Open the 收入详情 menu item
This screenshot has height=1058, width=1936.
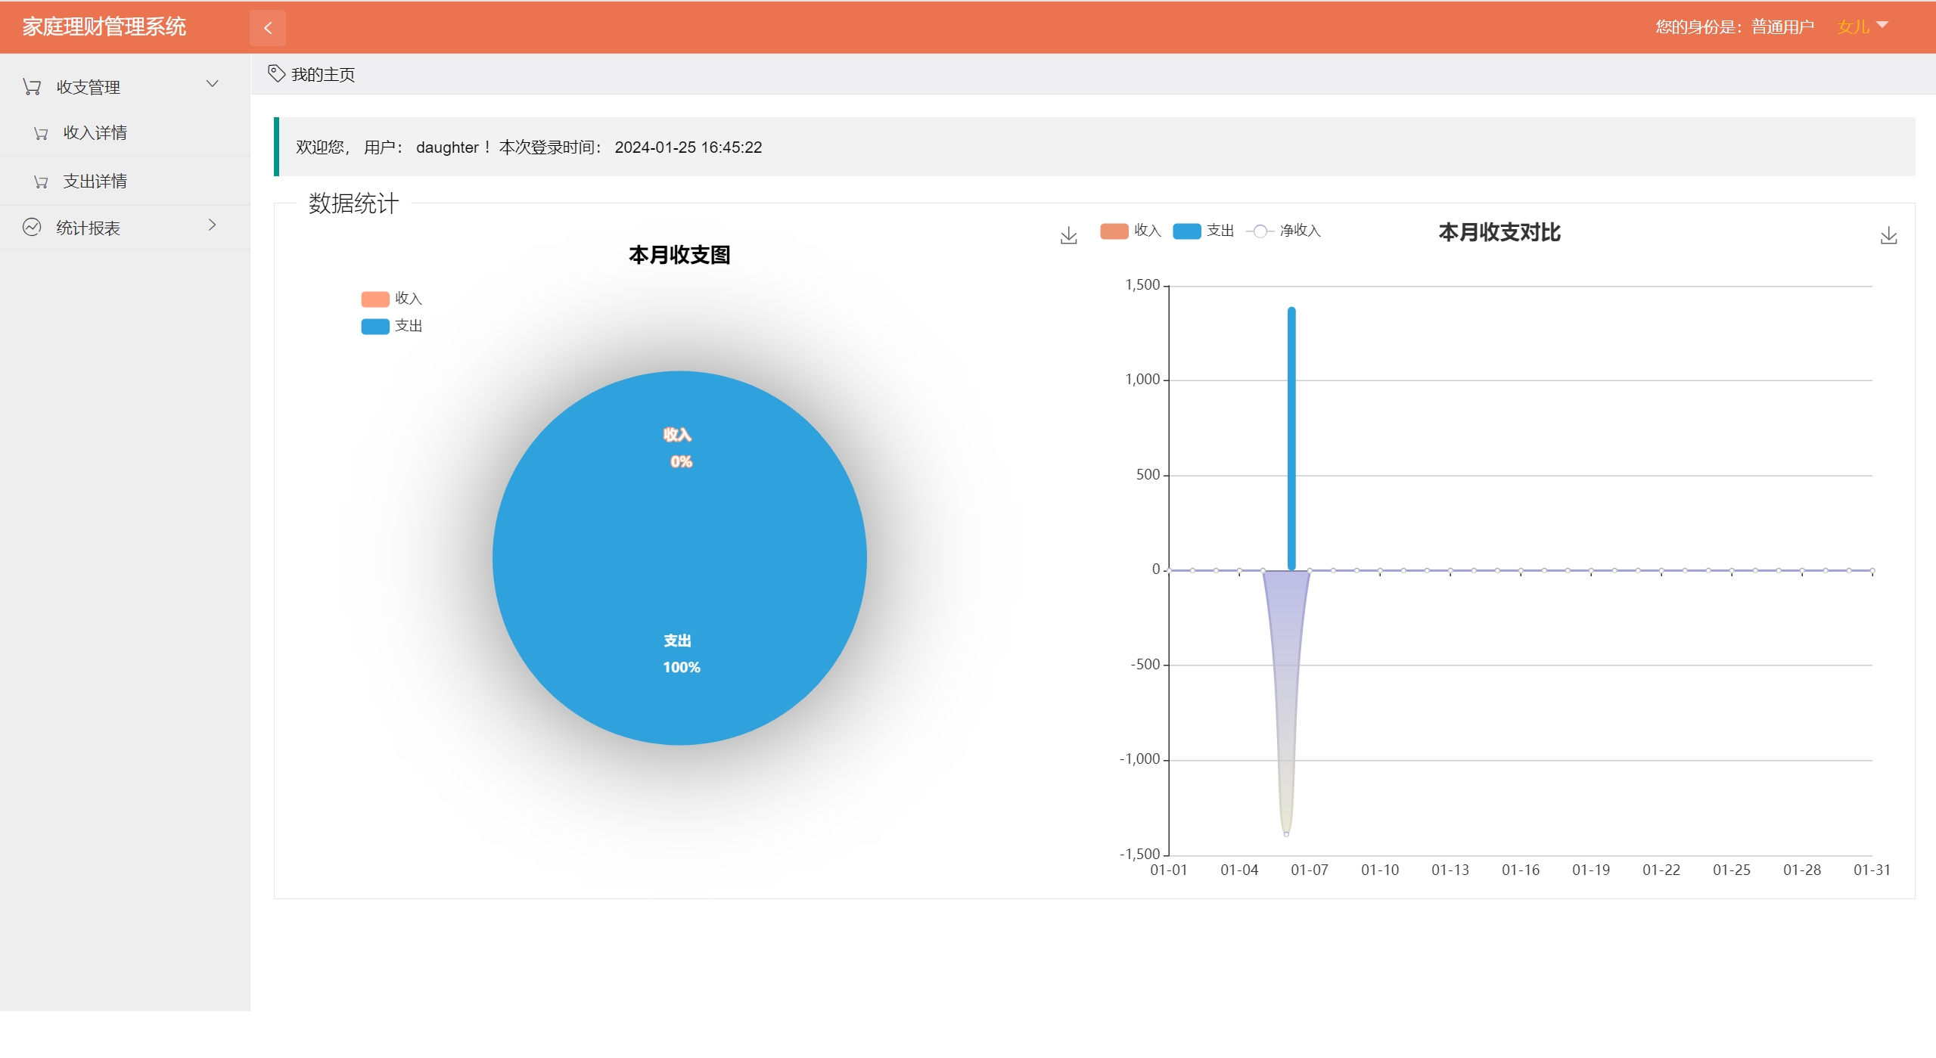point(95,133)
